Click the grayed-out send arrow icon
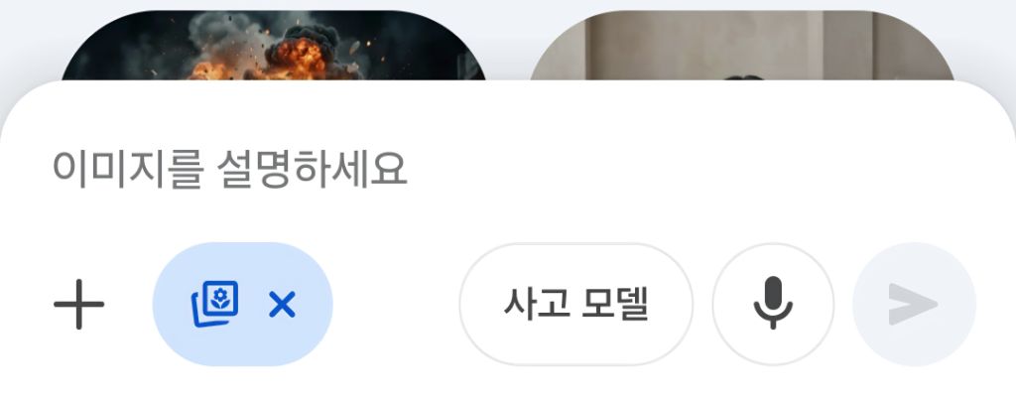Screen dimensions: 1016x405 (913, 304)
